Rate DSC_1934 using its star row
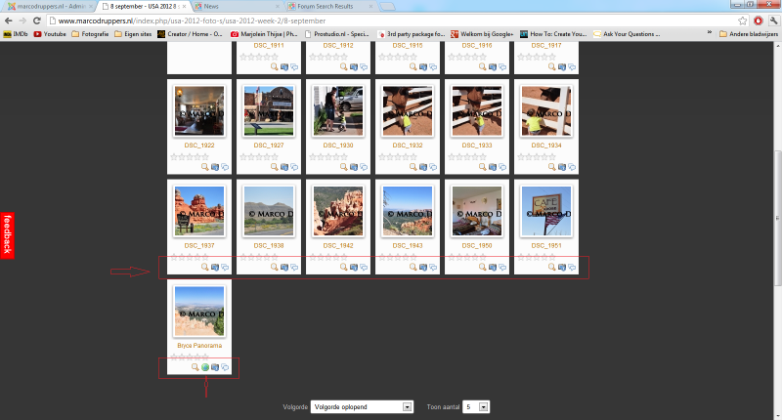This screenshot has height=420, width=782. pyautogui.click(x=536, y=156)
